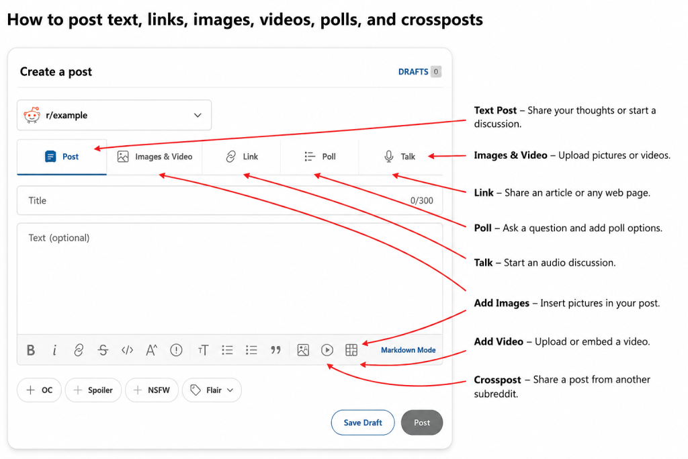Open the DRAFTS list
Screen dimensions: 688x459
(419, 71)
